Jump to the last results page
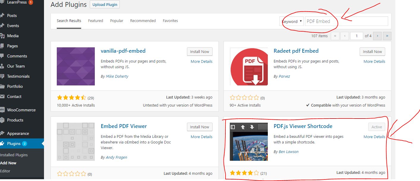Viewport: 420px width, 181px height. click(387, 36)
